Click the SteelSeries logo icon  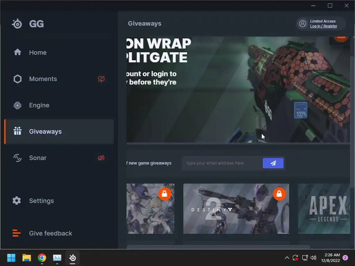(x=17, y=24)
